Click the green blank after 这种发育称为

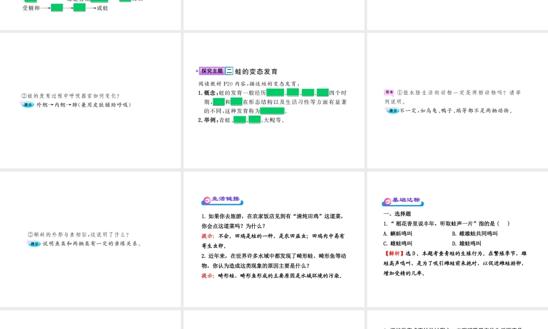point(272,111)
